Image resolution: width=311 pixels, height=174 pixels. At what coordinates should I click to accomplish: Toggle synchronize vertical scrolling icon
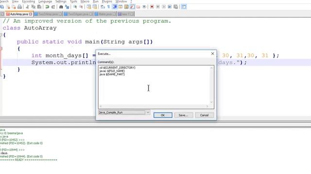click(x=89, y=7)
